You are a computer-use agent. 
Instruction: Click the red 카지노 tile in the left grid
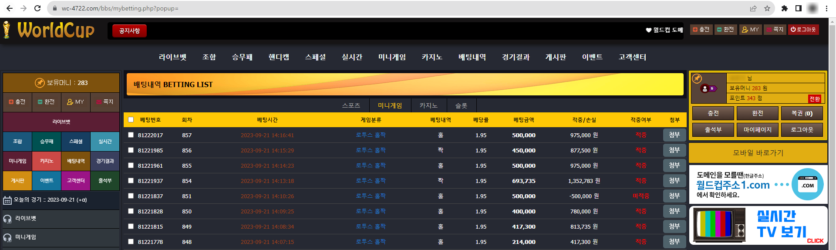point(47,161)
